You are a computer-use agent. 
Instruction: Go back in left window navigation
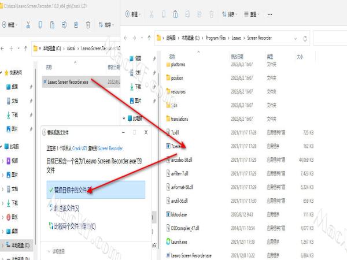click(x=2, y=48)
